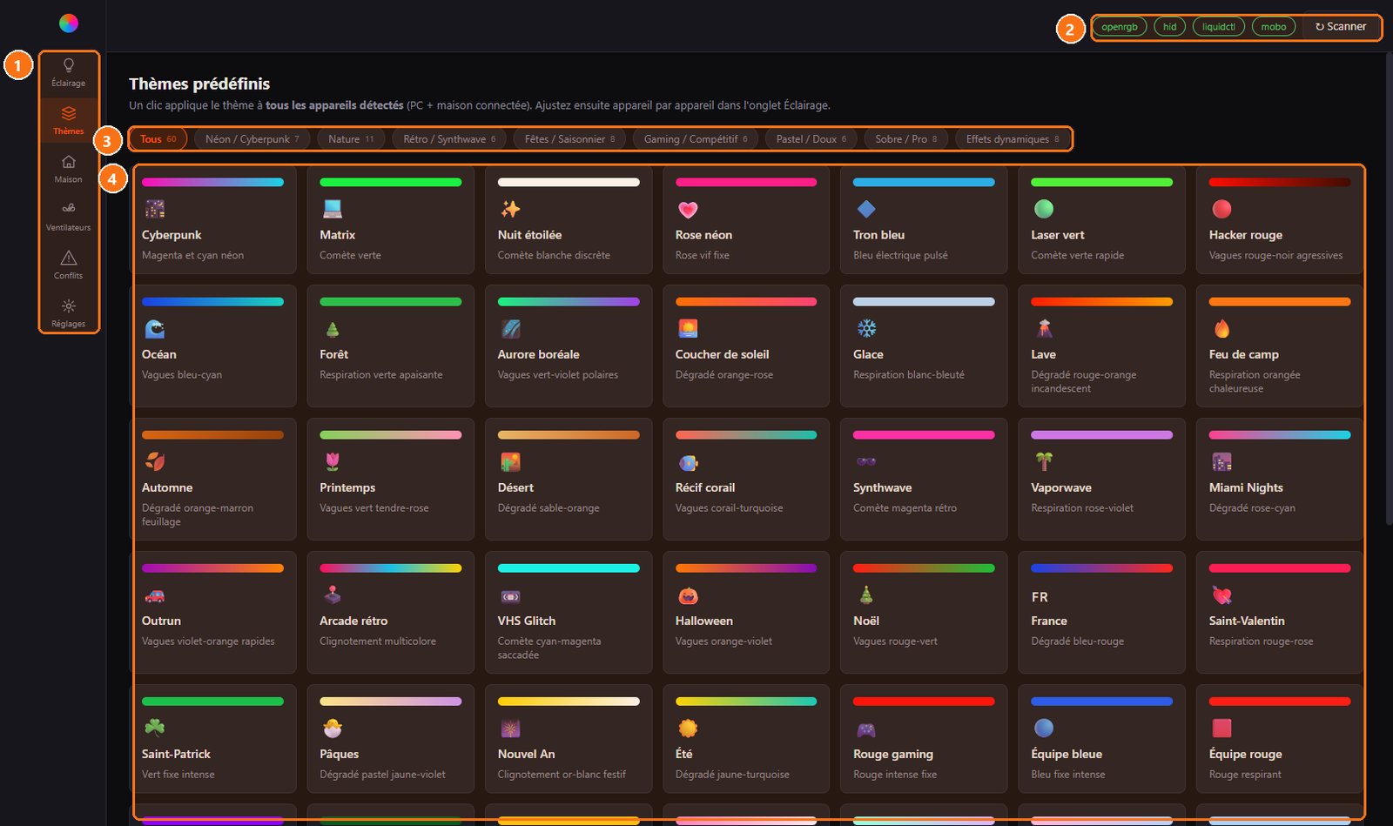The width and height of the screenshot is (1393, 826).
Task: Show Sobre / Pro themes
Action: tap(906, 139)
